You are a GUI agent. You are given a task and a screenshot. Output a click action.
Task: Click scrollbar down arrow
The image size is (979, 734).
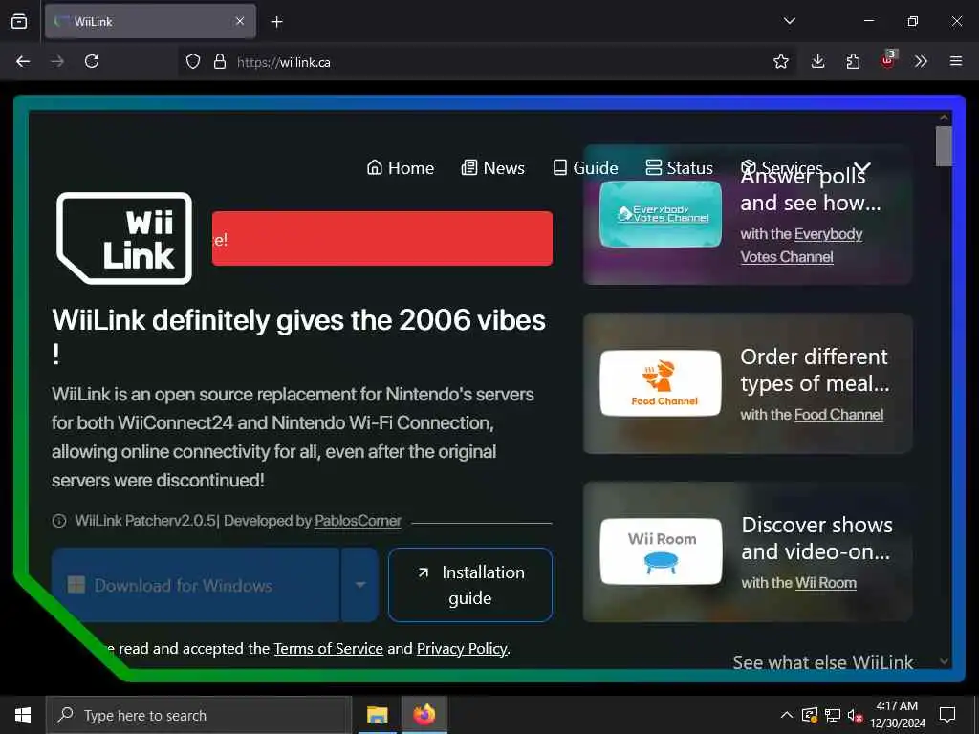(944, 661)
